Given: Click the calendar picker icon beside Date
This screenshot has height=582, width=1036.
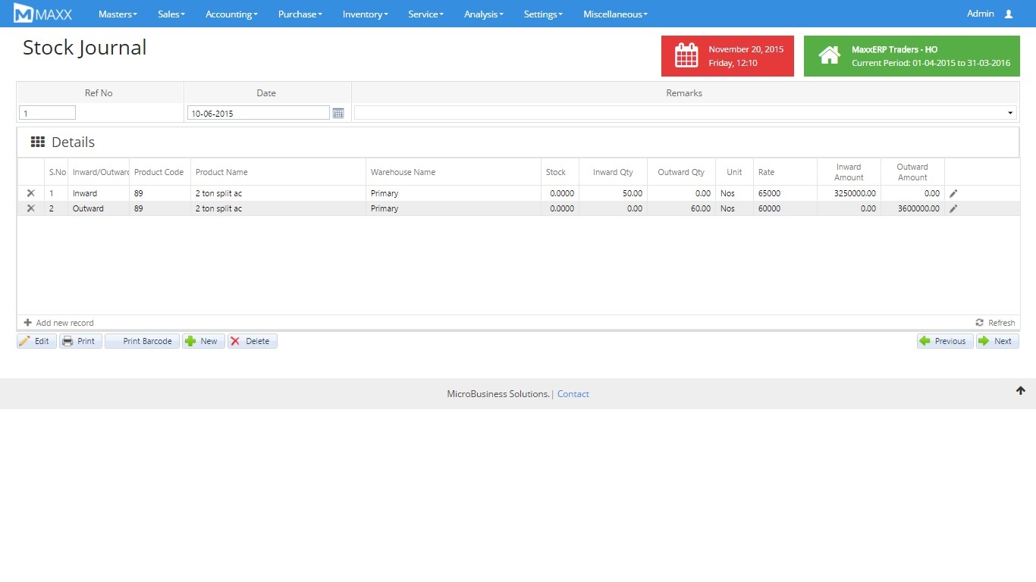Looking at the screenshot, I should coord(338,113).
